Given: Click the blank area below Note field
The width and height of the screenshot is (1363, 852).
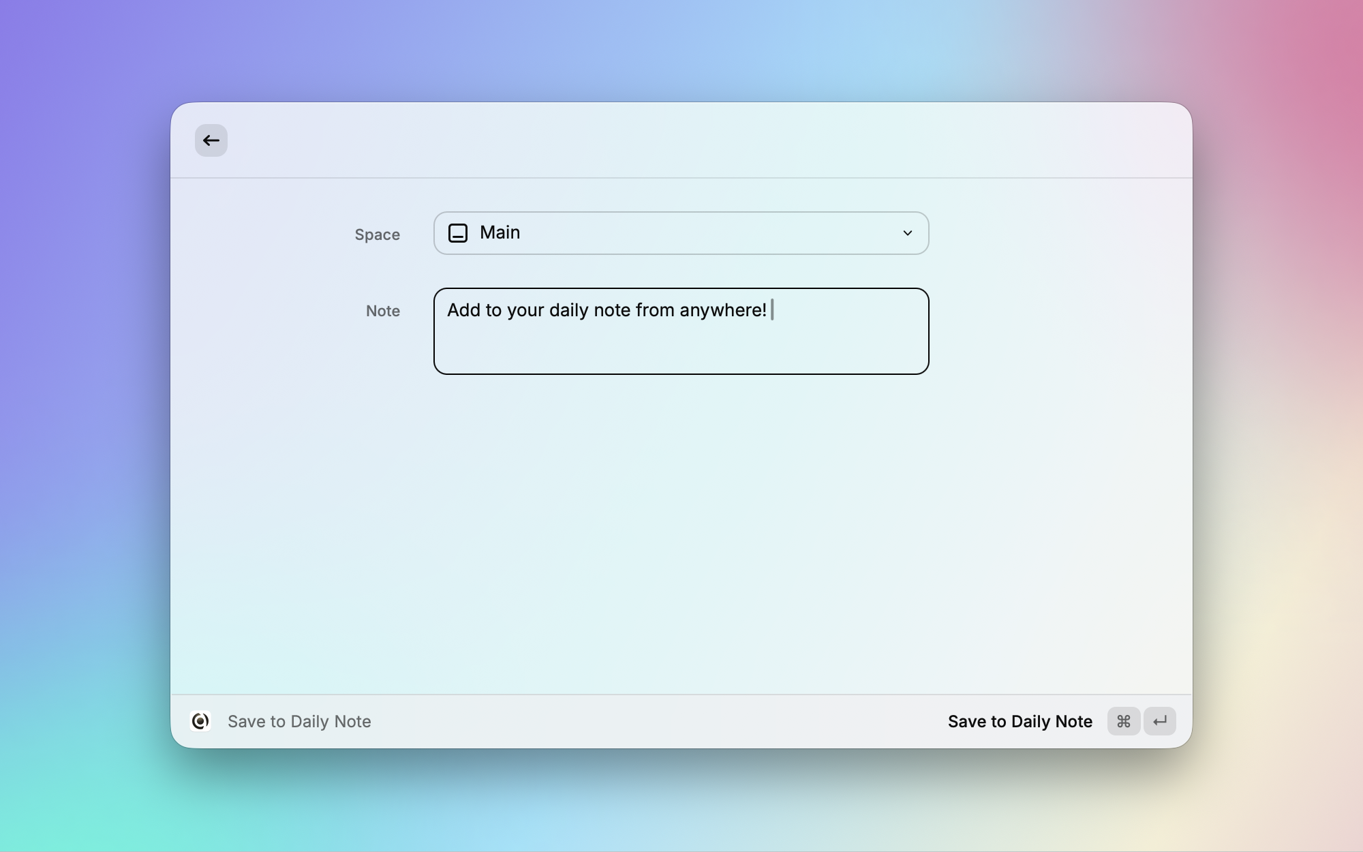Looking at the screenshot, I should pos(681,532).
